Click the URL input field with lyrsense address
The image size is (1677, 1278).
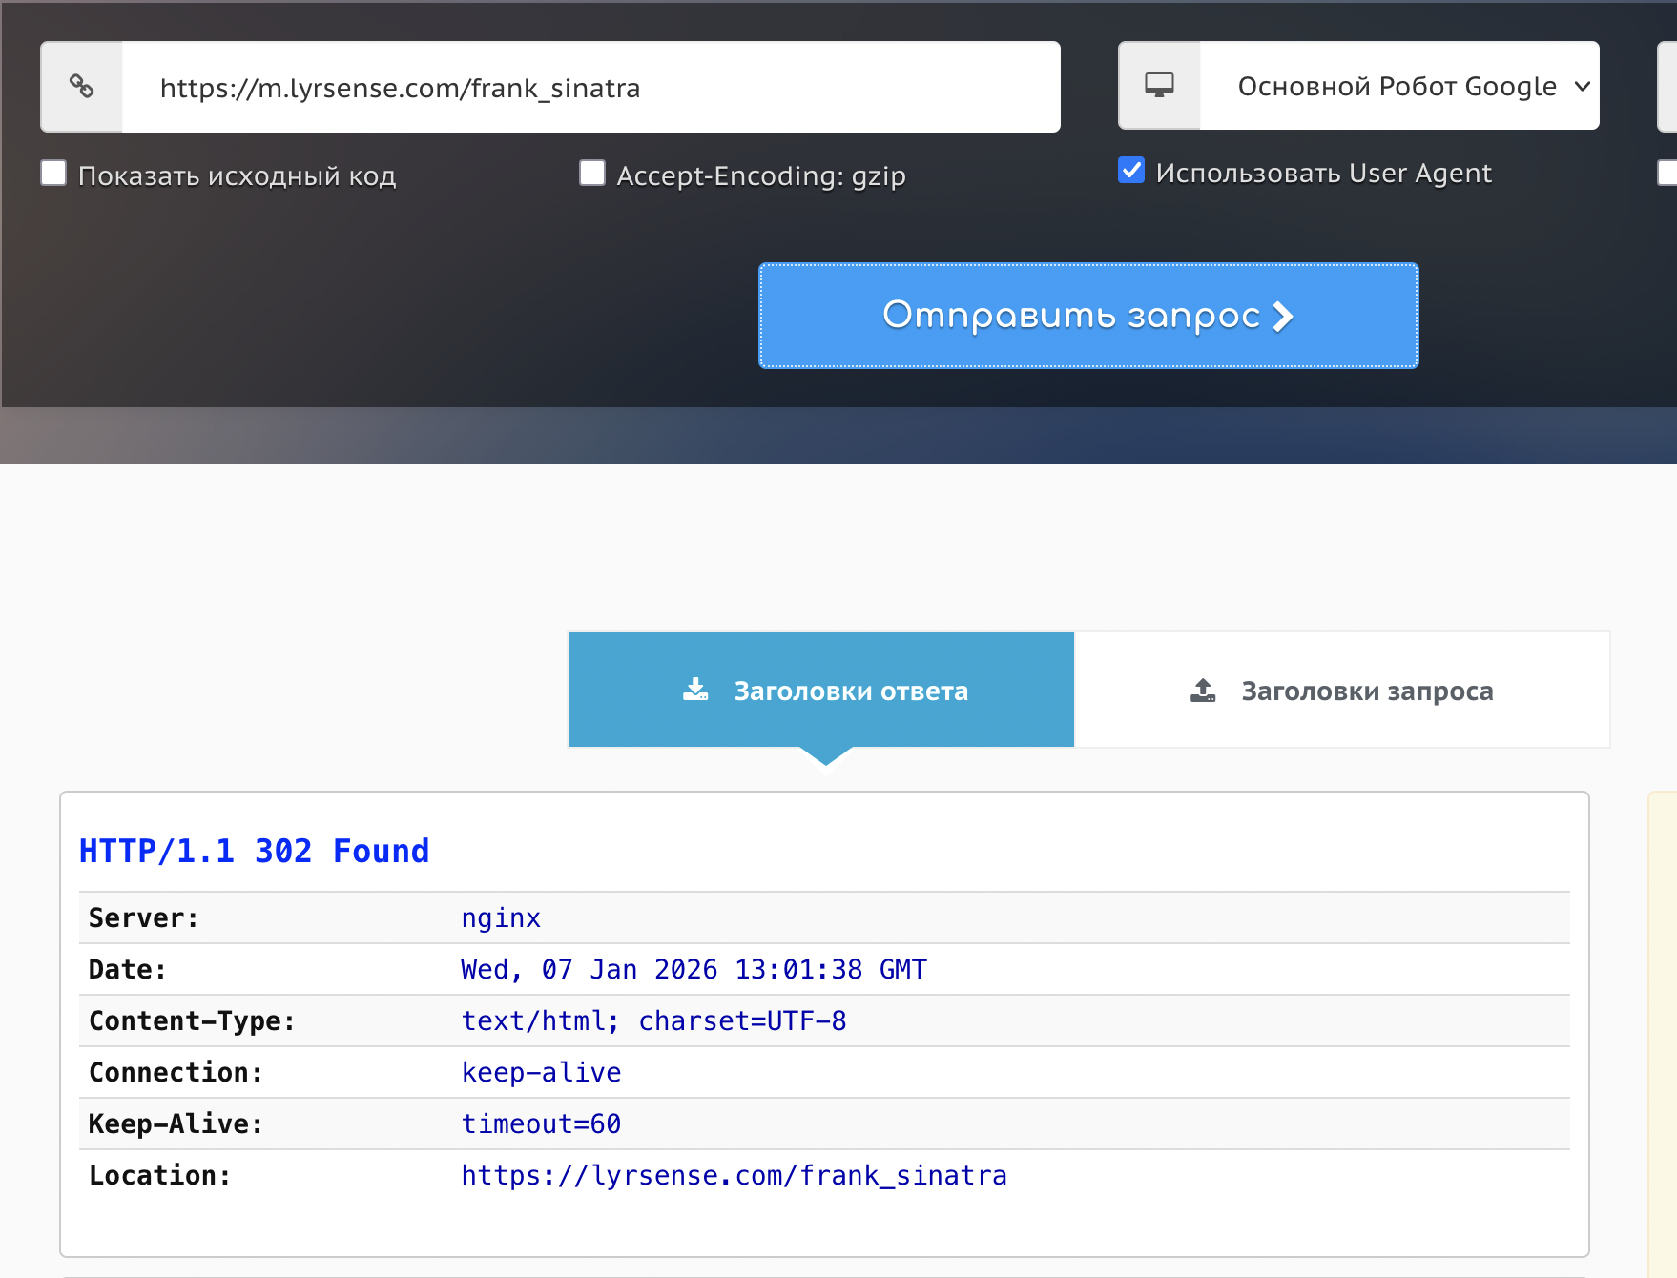click(x=591, y=87)
